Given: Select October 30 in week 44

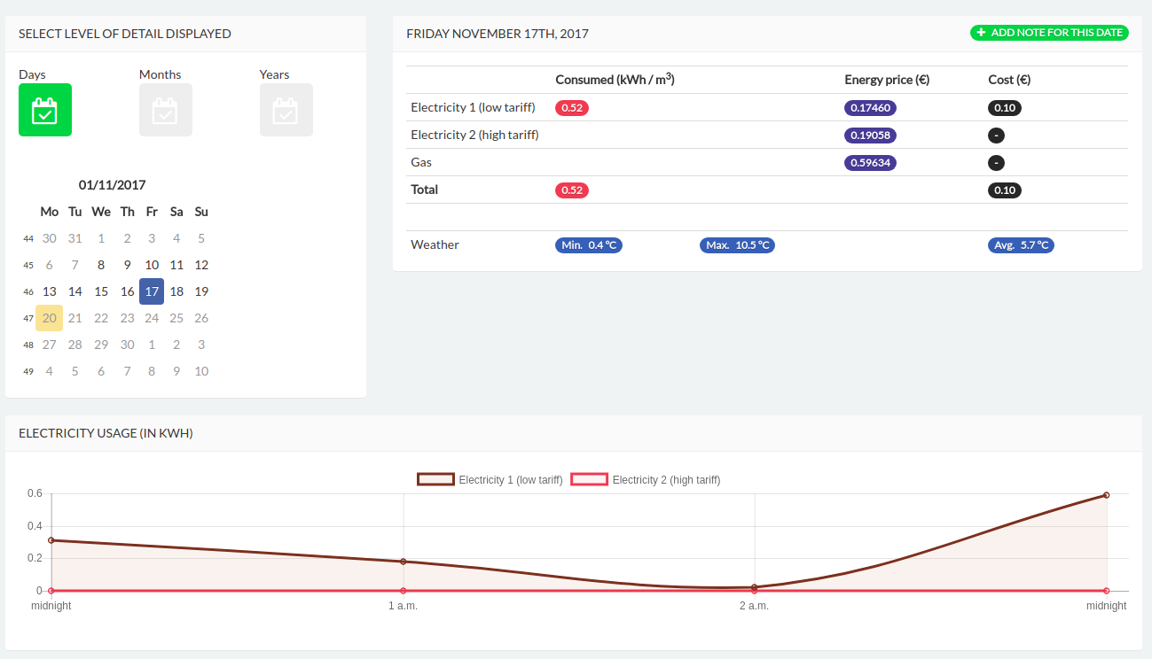Looking at the screenshot, I should [50, 238].
